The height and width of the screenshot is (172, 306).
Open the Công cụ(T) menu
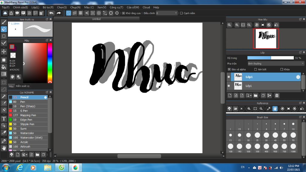pyautogui.click(x=117, y=7)
